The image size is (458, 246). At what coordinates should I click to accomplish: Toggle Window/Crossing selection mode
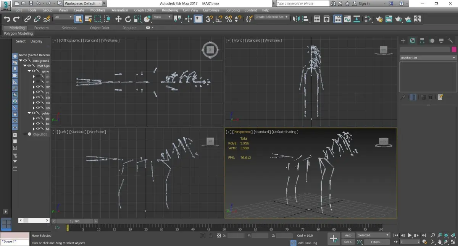point(106,19)
